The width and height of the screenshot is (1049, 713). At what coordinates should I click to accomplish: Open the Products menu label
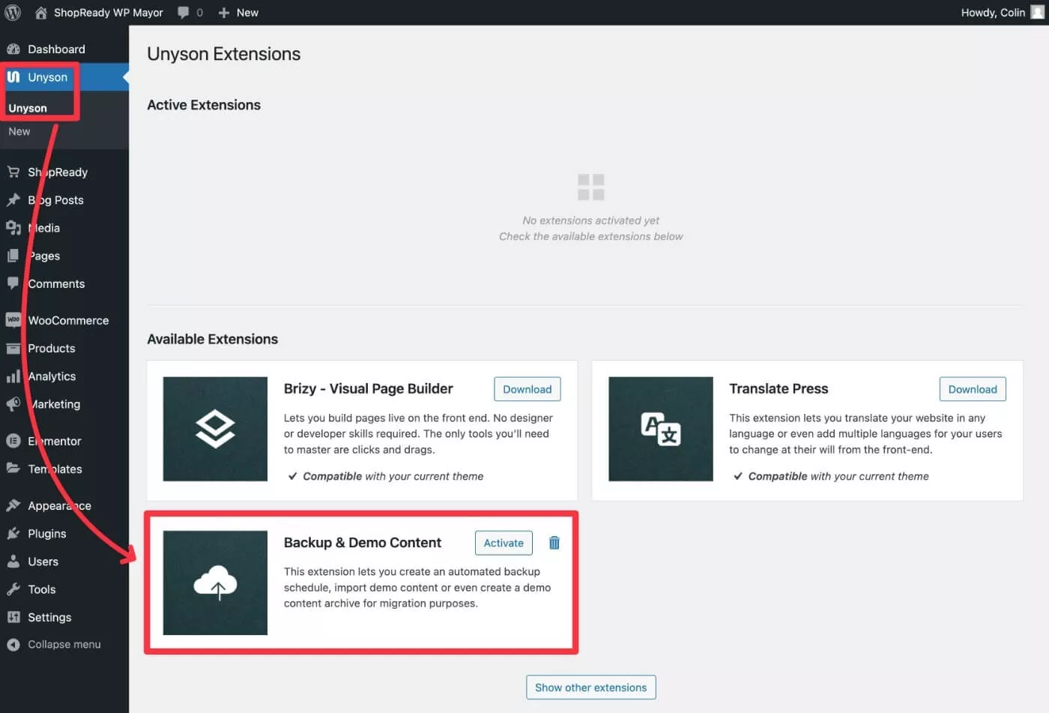tap(52, 349)
